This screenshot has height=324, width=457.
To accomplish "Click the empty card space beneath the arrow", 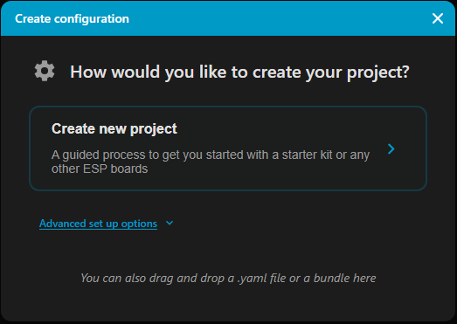I will 391,174.
